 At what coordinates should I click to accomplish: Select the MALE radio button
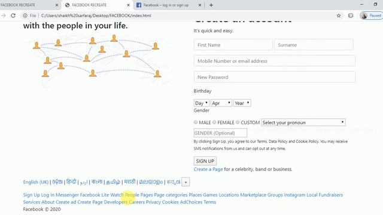[196, 122]
